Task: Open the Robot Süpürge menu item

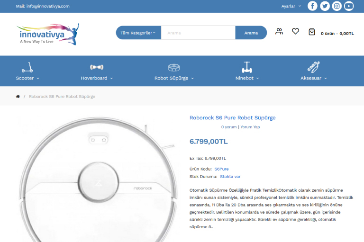Action: (x=174, y=72)
